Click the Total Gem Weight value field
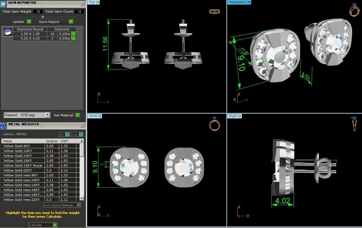This screenshot has width=362, height=228. 38,11
